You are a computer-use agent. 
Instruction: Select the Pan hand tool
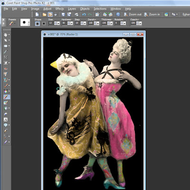tap(6, 35)
